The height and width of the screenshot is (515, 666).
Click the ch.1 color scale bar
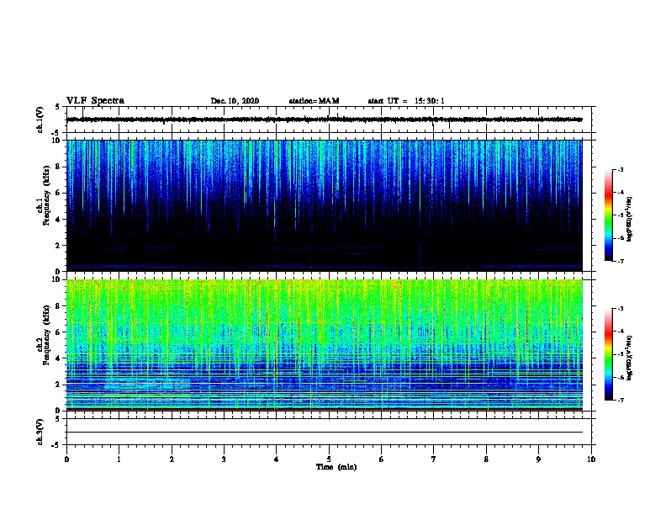click(609, 215)
